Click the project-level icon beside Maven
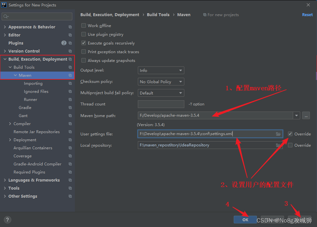Viewport: 317px width, 227px height. click(x=70, y=75)
